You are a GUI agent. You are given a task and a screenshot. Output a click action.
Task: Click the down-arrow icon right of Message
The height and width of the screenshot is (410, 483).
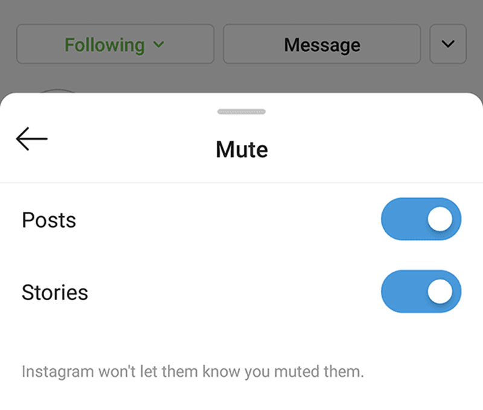pyautogui.click(x=448, y=44)
